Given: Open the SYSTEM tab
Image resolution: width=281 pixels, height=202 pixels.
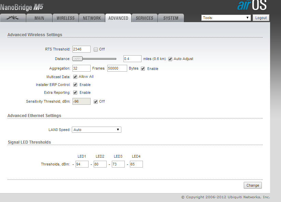Looking at the screenshot, I should [x=171, y=18].
